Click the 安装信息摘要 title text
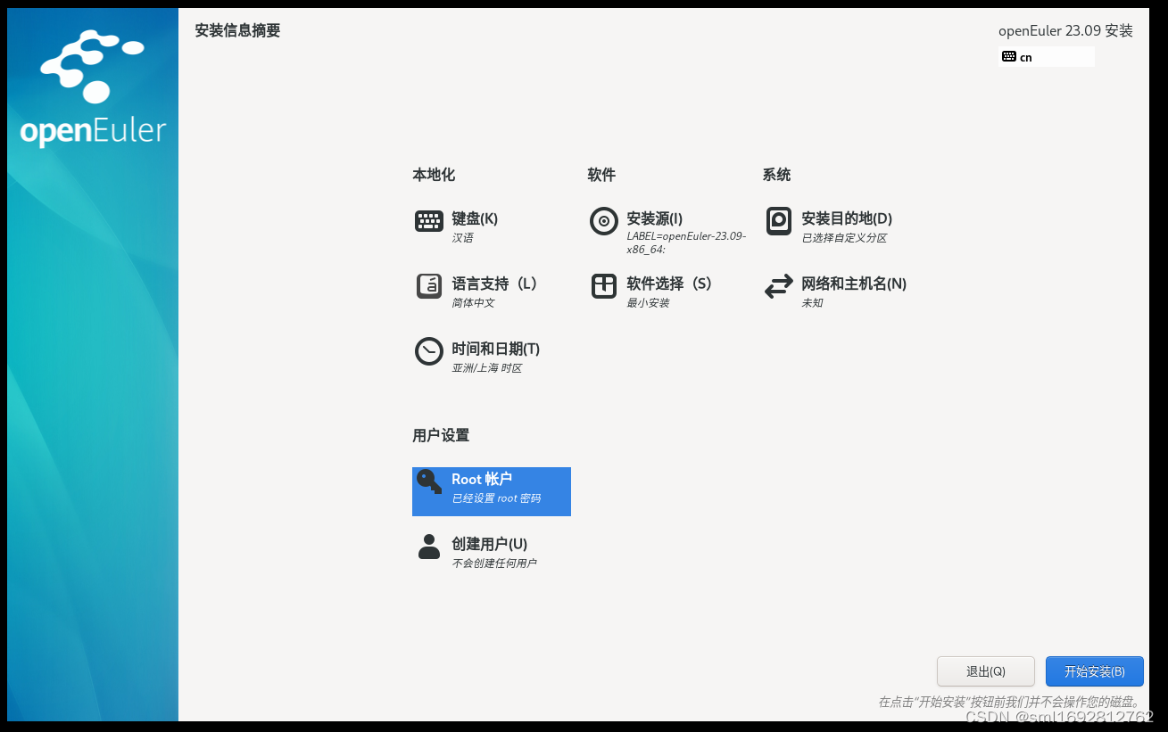1168x732 pixels. [236, 30]
